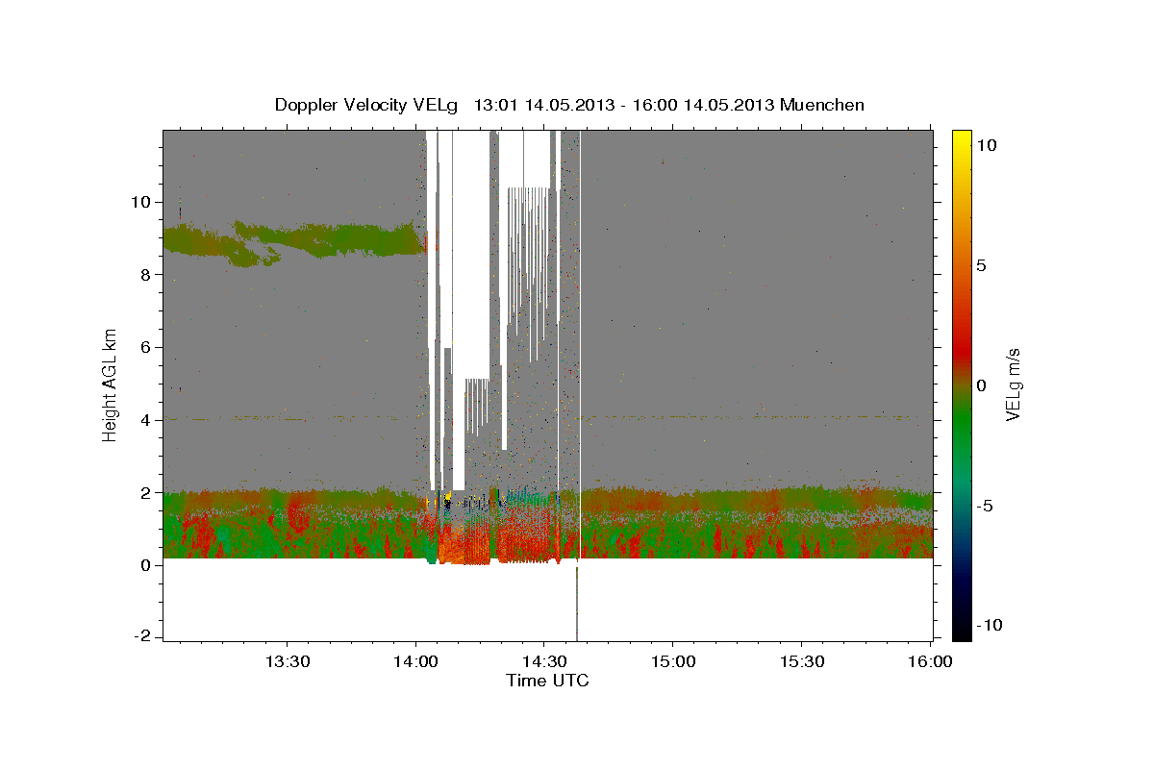Click the 'VELg m/s' colorbar label
This screenshot has height=769, width=1154.
pos(1013,384)
